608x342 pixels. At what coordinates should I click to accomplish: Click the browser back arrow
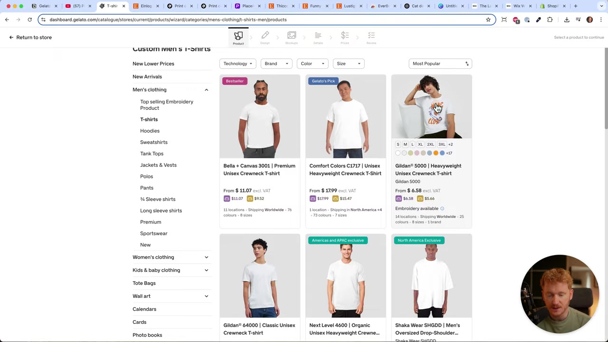point(7,19)
